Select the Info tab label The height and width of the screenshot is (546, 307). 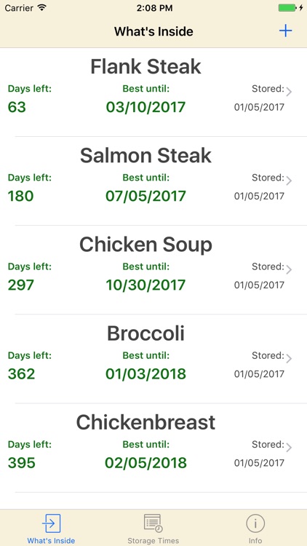point(255,541)
